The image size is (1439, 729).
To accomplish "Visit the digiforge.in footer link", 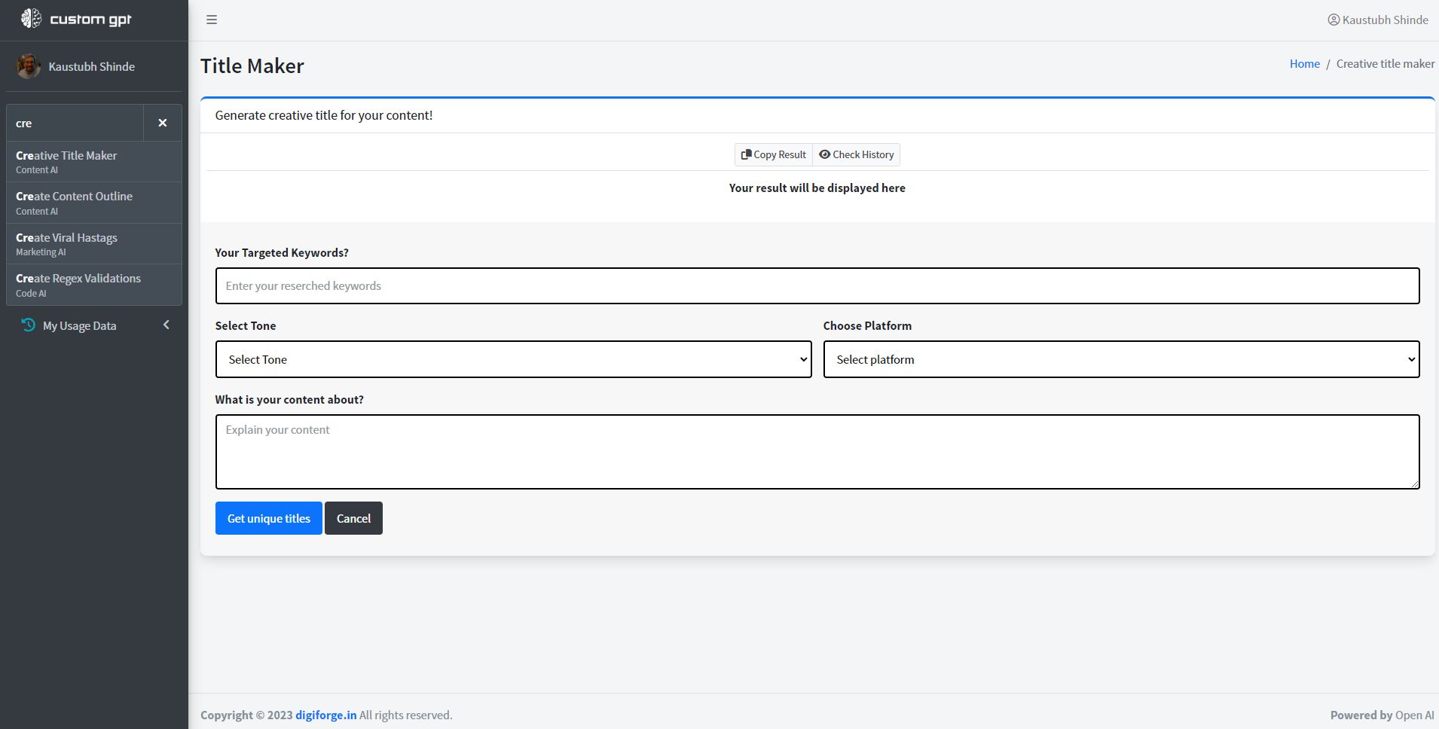I will [325, 715].
